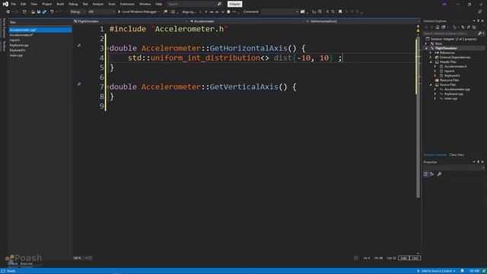This screenshot has width=487, height=274.
Task: Select Input.h in Solution Explorer
Action: click(449, 71)
